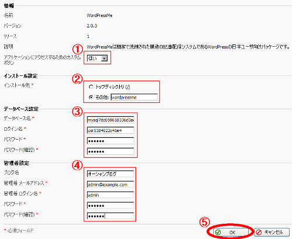Click the トップディレクトリ (/) label text
The width and height of the screenshot is (292, 239).
(x=113, y=87)
